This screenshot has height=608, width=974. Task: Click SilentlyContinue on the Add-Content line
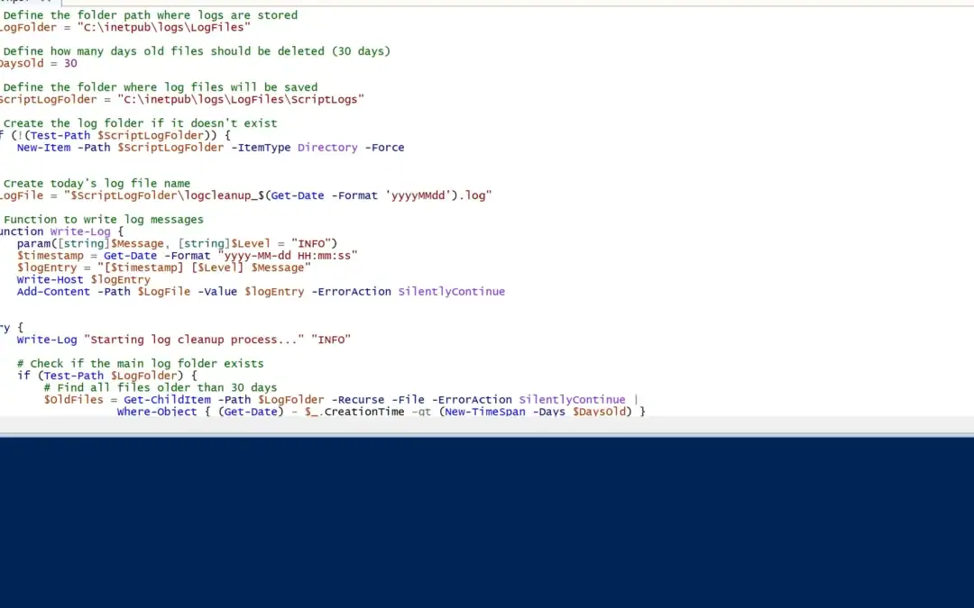click(452, 292)
